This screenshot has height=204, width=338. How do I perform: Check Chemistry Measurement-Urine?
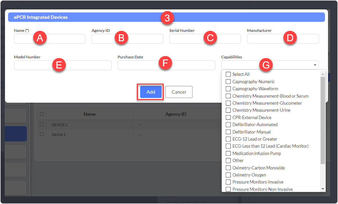(x=228, y=110)
